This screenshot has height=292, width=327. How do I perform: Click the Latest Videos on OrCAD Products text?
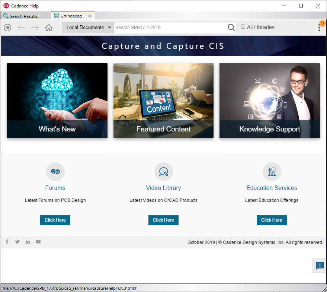(x=163, y=200)
